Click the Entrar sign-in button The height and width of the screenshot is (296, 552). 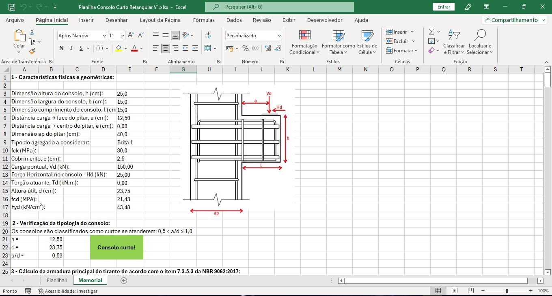coord(444,7)
